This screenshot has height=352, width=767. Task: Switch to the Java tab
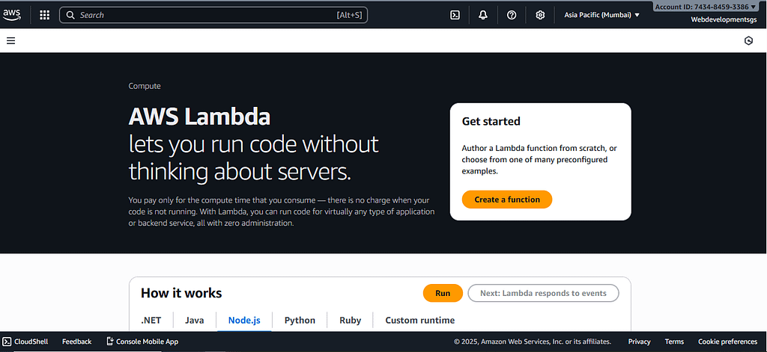194,321
